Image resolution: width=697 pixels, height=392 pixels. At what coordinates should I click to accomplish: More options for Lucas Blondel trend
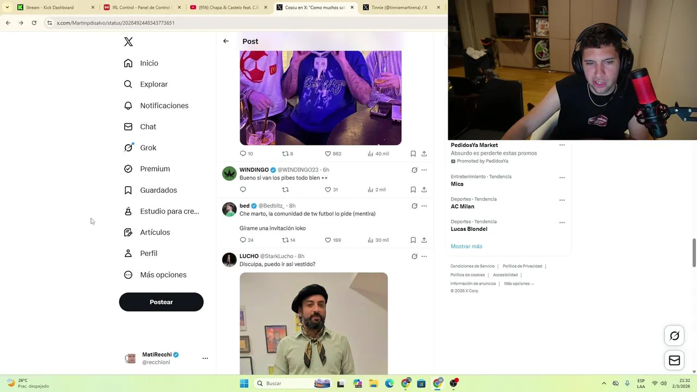pos(562,222)
